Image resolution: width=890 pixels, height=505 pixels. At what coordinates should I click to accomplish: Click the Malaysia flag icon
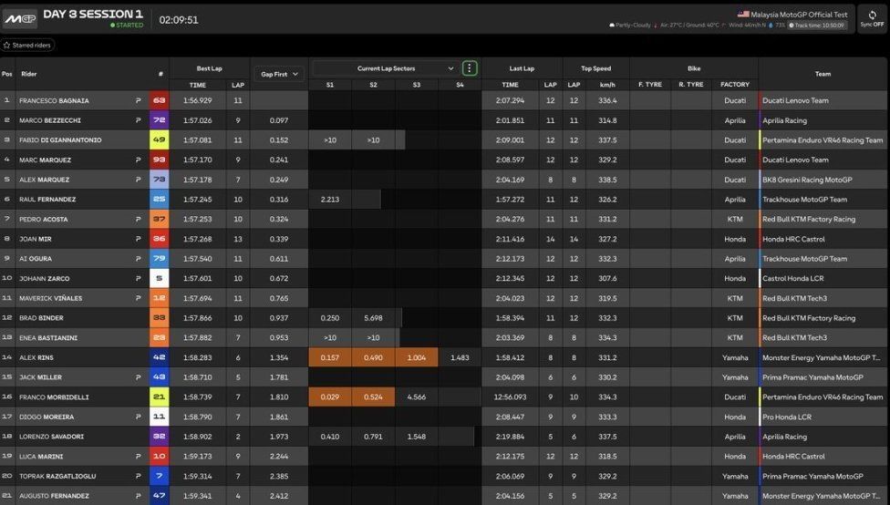743,15
